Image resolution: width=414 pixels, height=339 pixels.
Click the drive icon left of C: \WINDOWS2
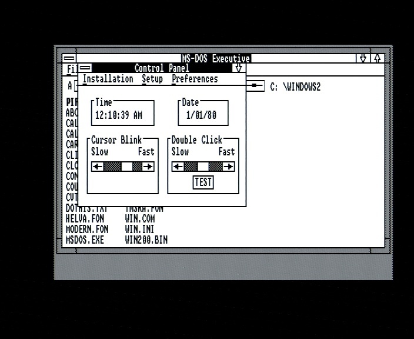pos(255,85)
